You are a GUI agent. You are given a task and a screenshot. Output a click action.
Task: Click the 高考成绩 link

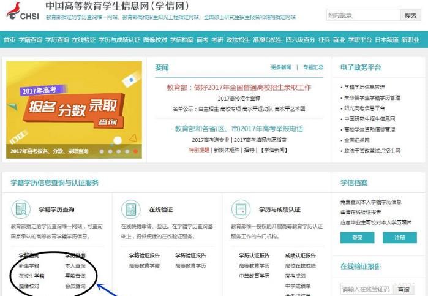point(295,276)
